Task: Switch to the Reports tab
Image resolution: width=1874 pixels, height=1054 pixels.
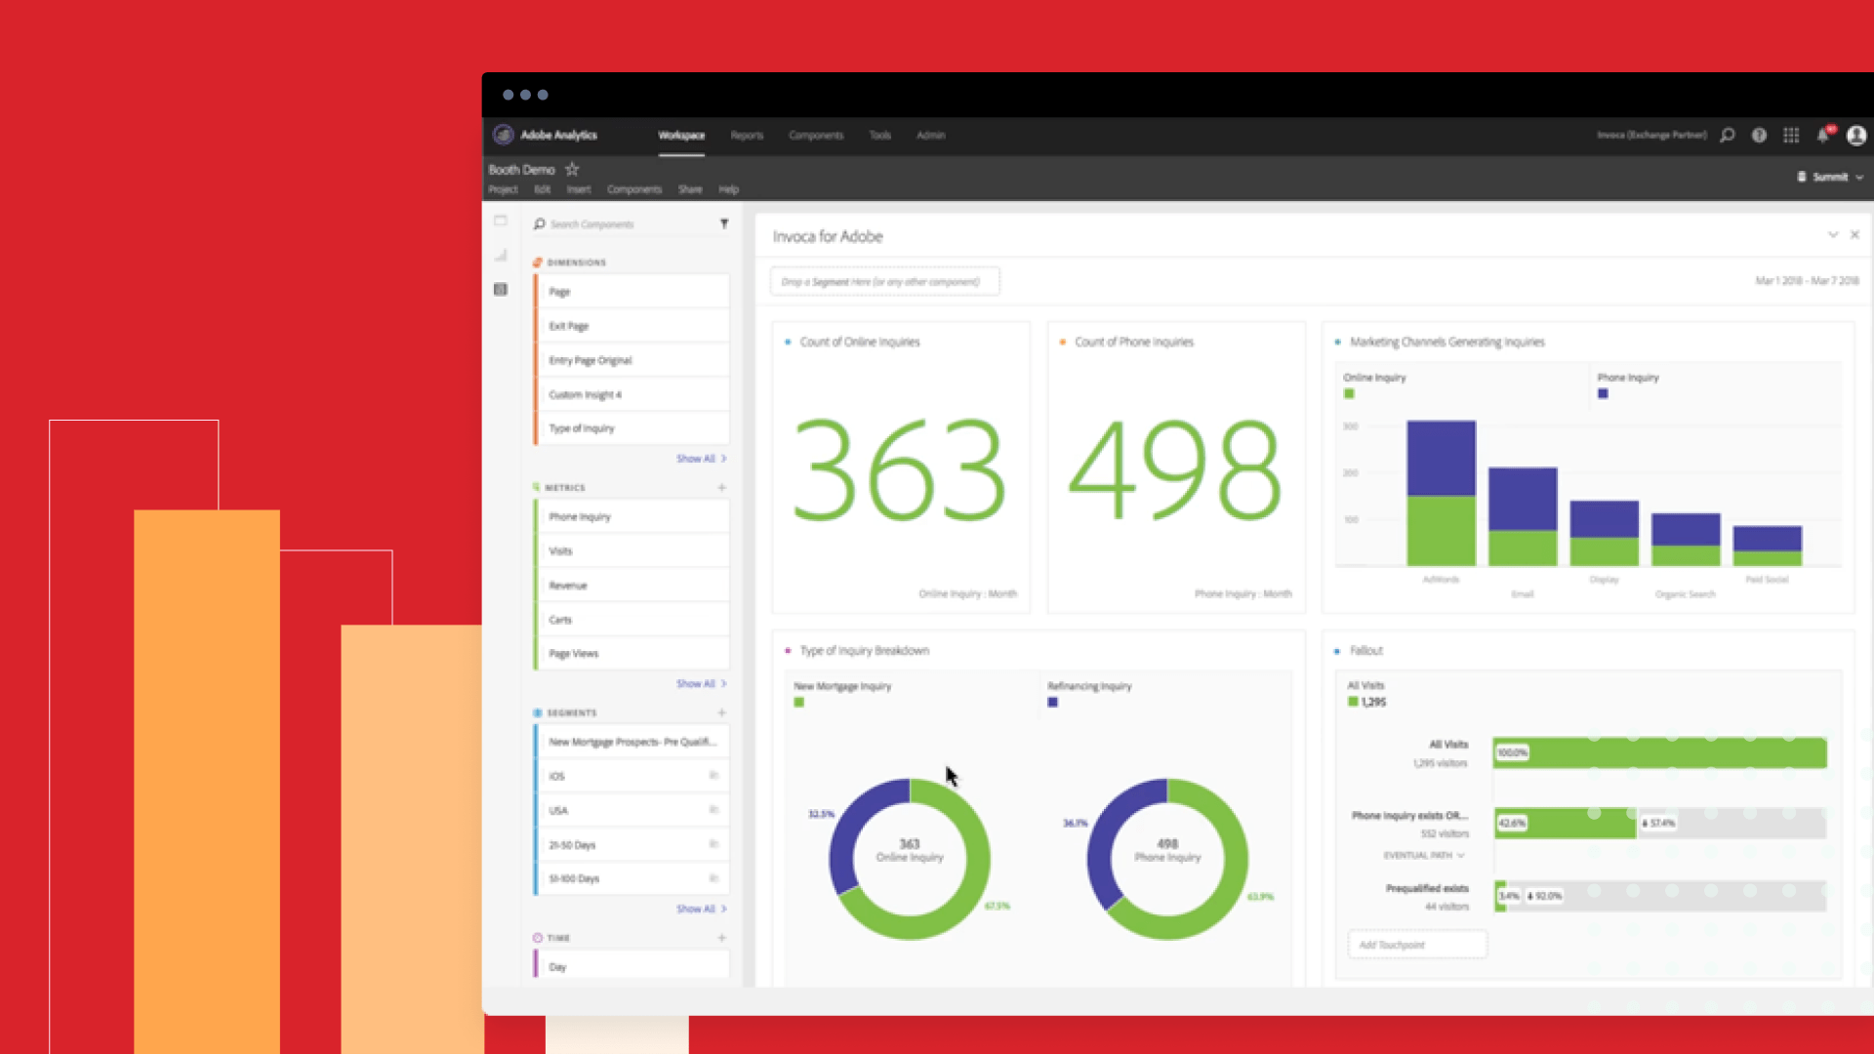Action: coord(747,136)
